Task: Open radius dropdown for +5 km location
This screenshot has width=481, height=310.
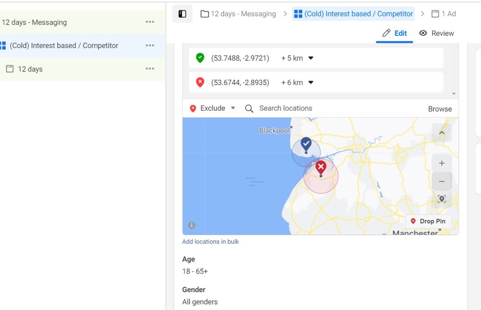Action: pos(311,58)
